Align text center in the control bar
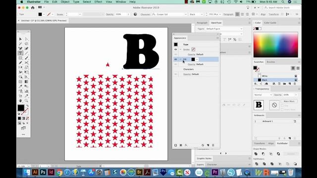The width and height of the screenshot is (317, 178). click(242, 14)
